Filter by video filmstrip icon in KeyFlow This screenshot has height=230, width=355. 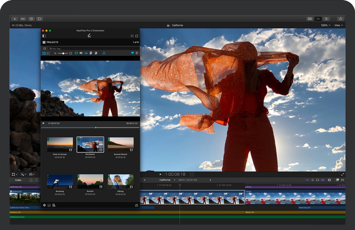coord(76,53)
